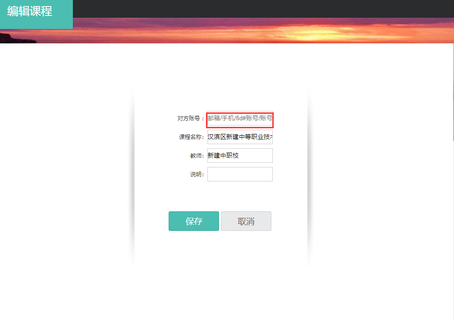Viewport: 454px width, 320px height.
Task: Click into the 课程名称 course name field
Action: [x=240, y=137]
